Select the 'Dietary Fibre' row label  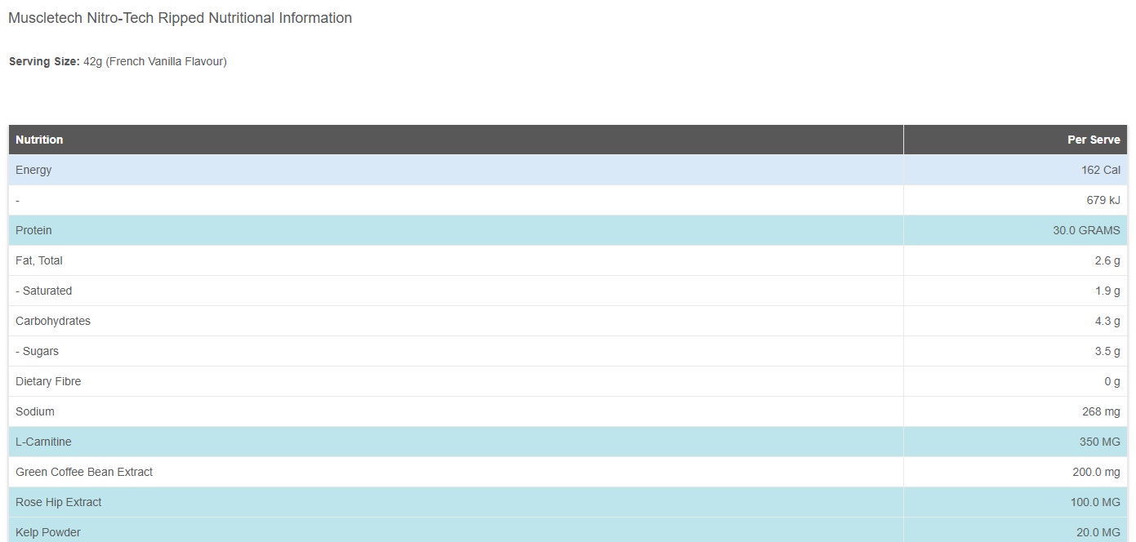click(x=48, y=381)
